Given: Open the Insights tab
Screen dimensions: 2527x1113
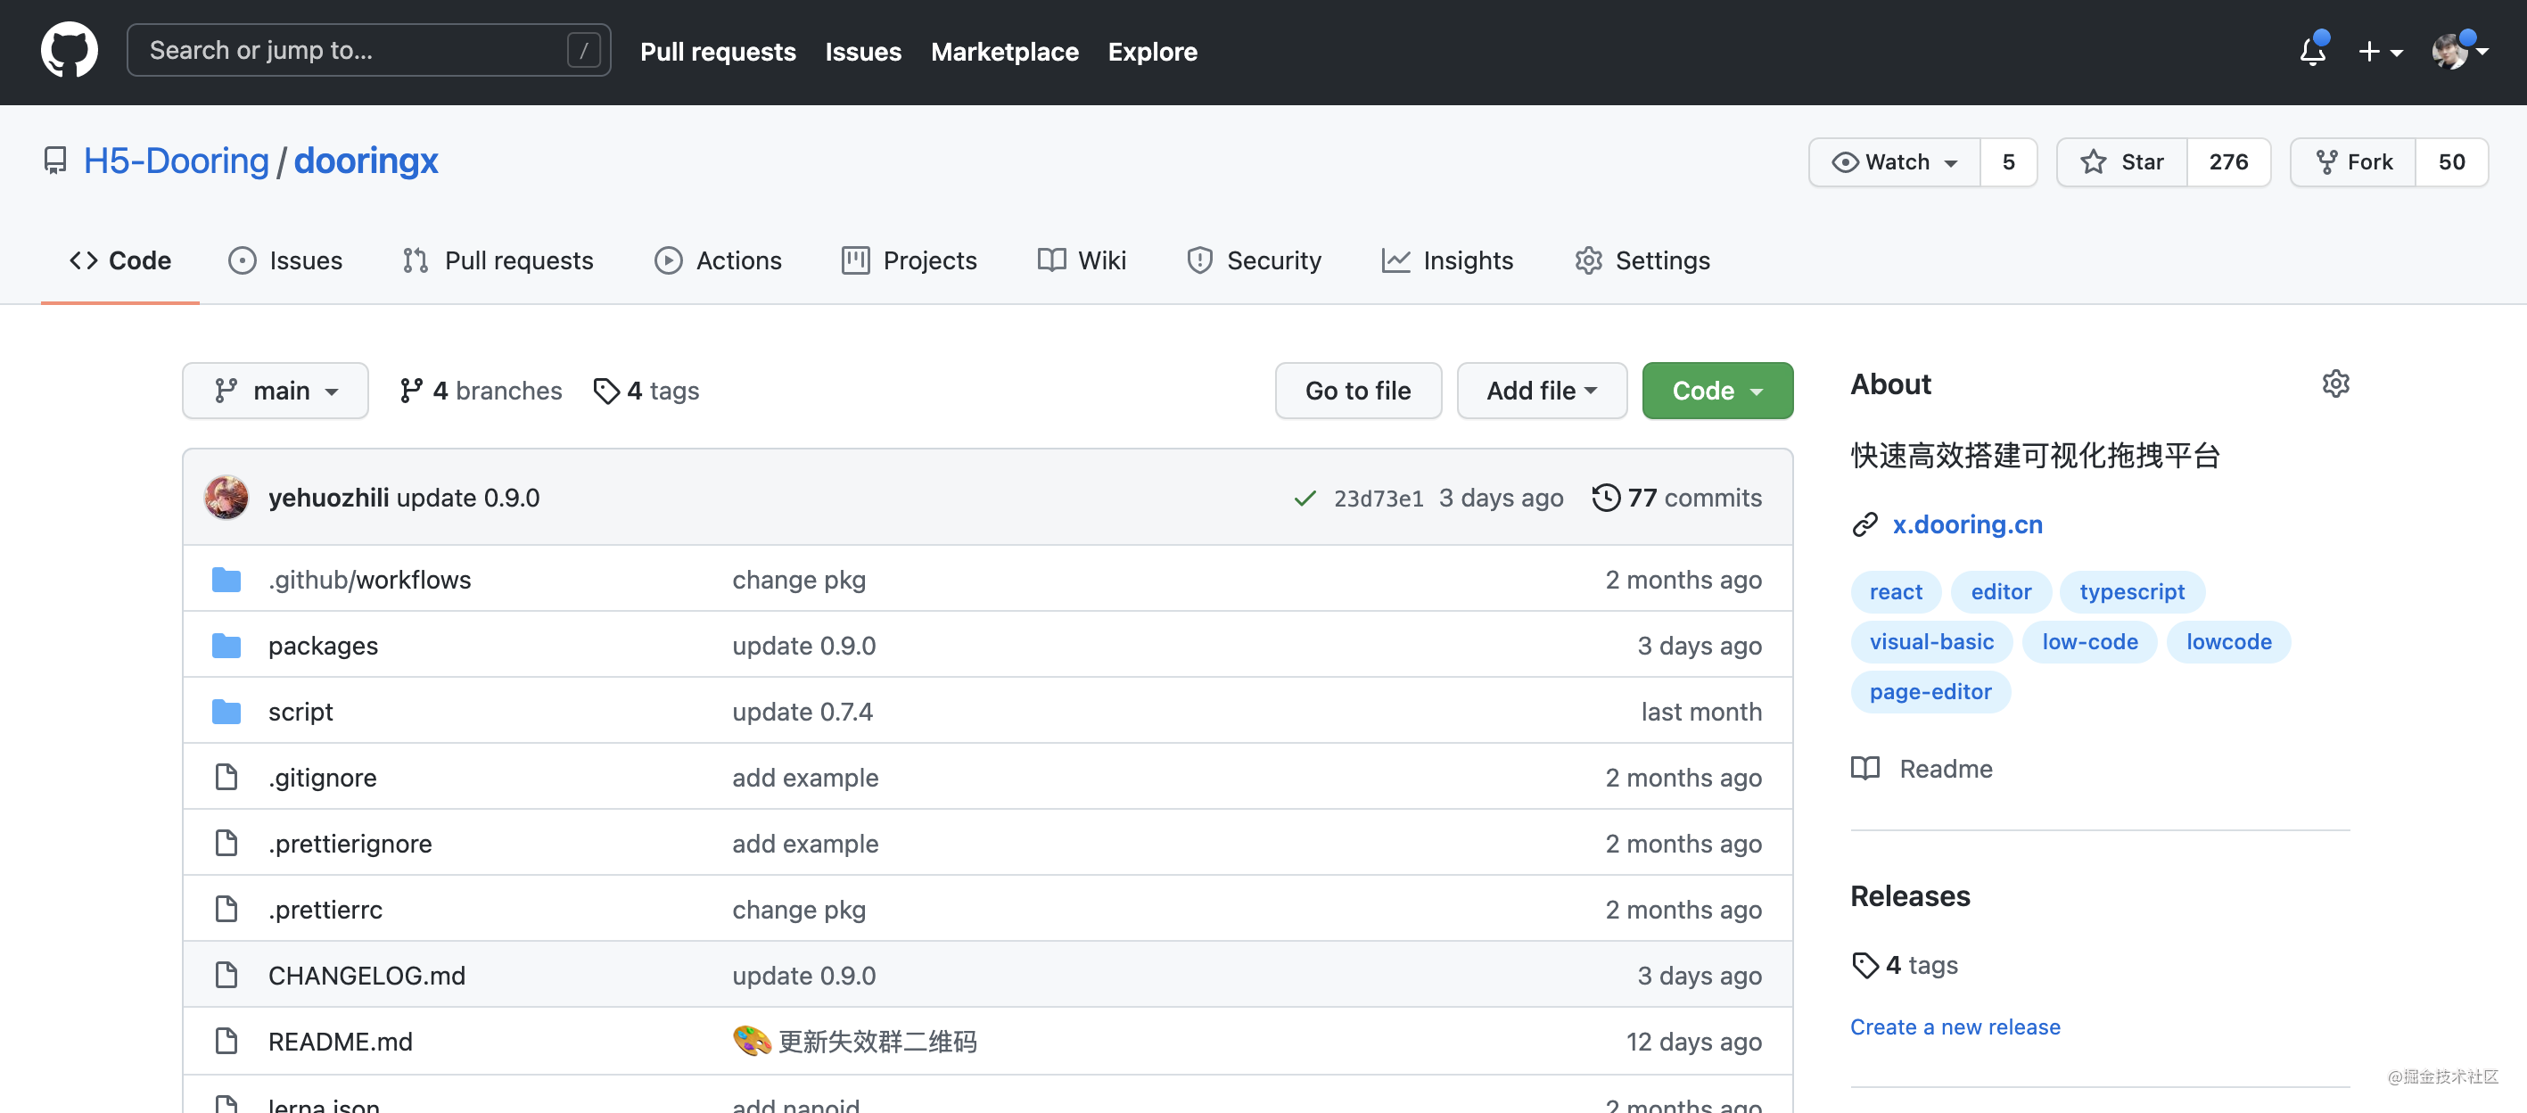Looking at the screenshot, I should click(x=1448, y=260).
